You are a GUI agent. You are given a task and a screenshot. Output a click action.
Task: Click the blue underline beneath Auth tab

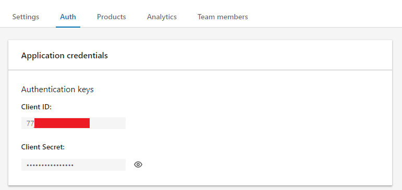point(68,27)
